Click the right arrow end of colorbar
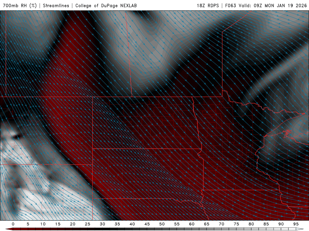 click(300, 229)
